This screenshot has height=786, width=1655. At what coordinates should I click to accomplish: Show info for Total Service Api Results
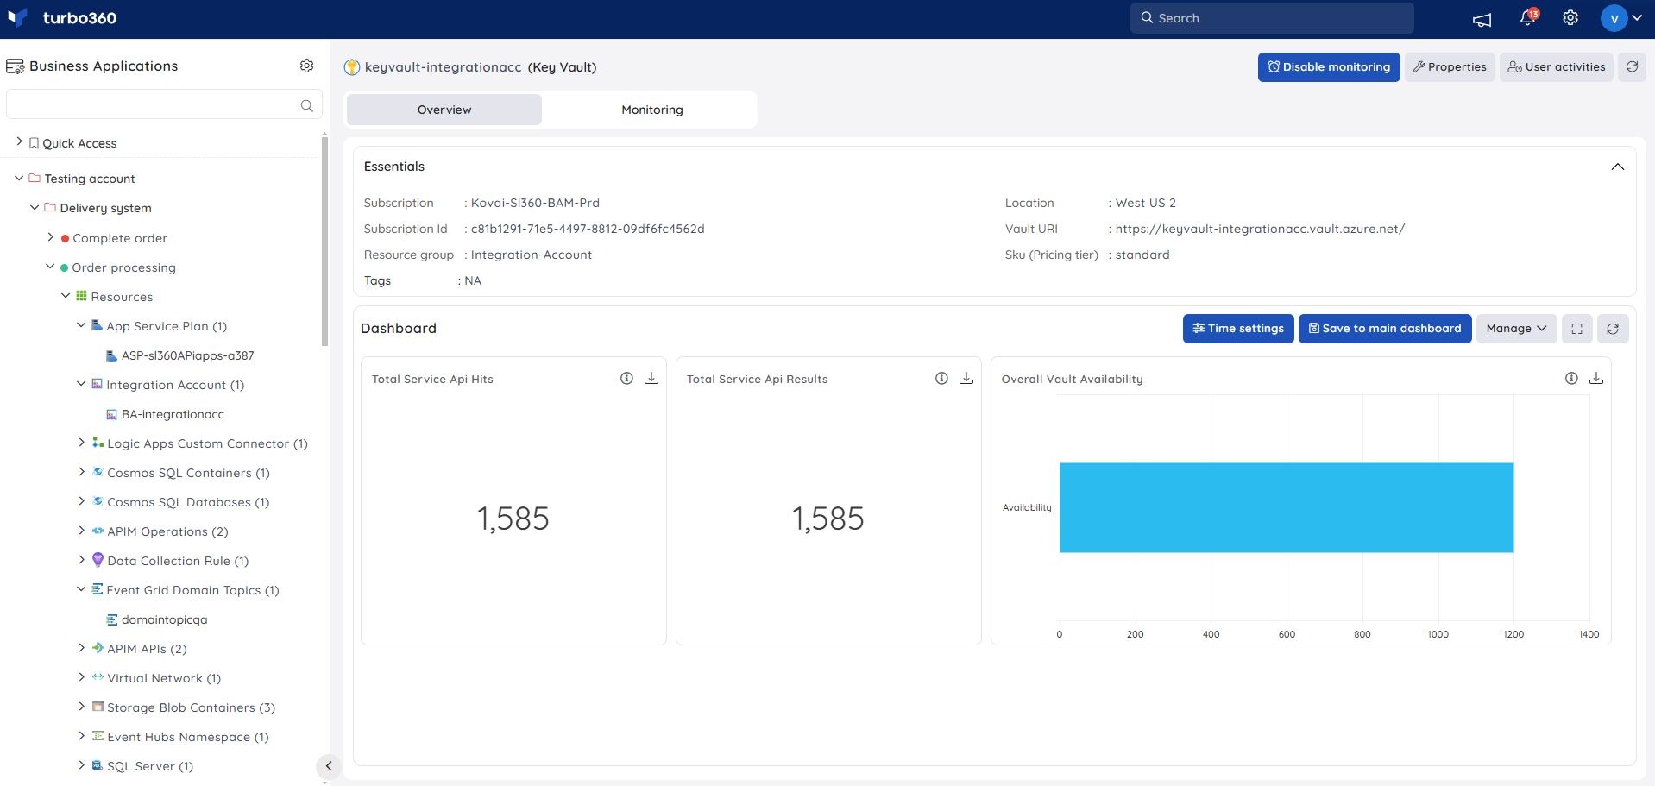pos(941,379)
